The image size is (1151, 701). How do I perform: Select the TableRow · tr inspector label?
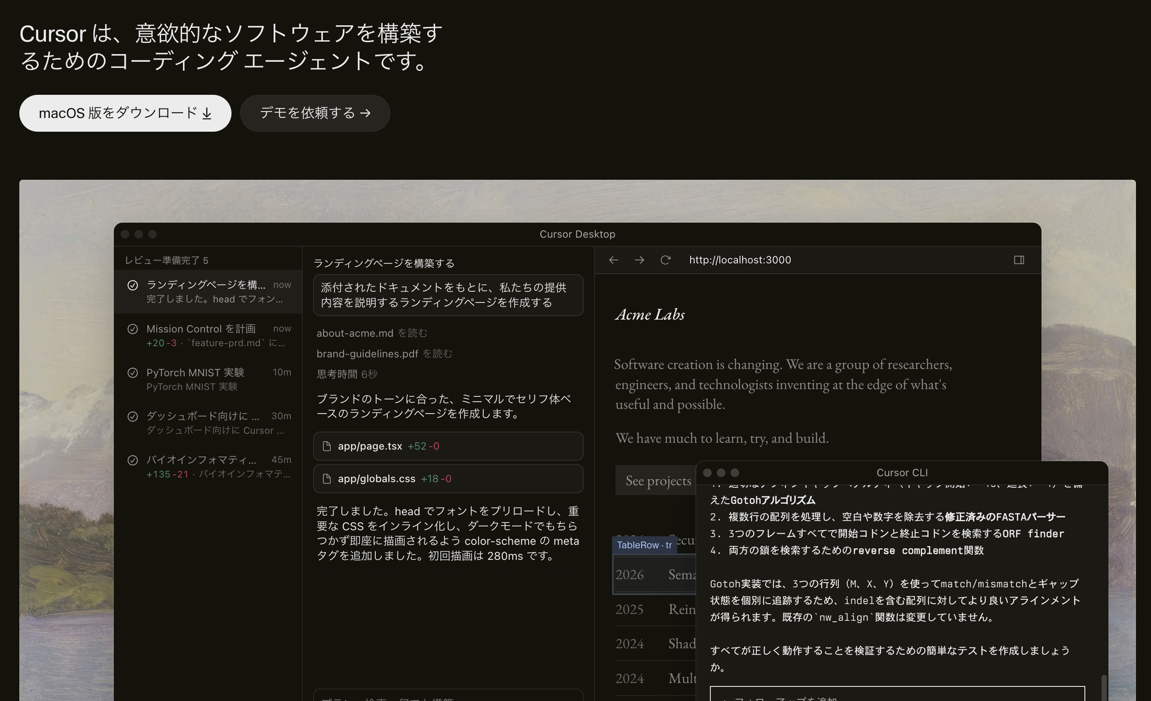click(x=645, y=545)
